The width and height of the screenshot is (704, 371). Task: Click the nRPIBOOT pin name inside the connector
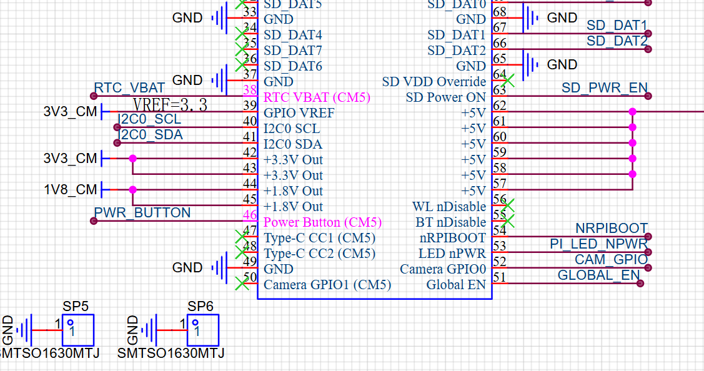[452, 238]
